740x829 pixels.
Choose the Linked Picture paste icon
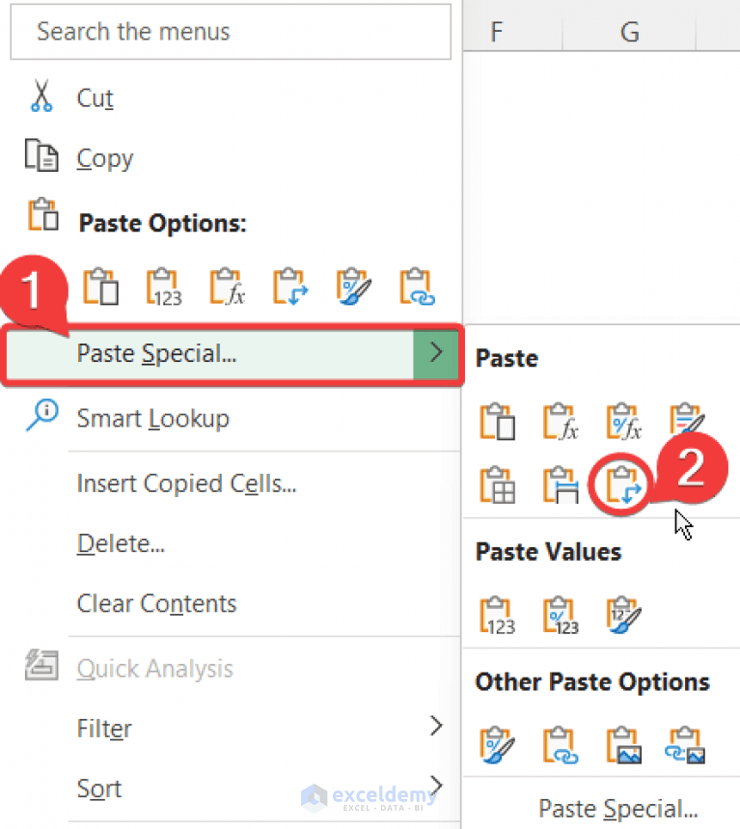click(687, 743)
